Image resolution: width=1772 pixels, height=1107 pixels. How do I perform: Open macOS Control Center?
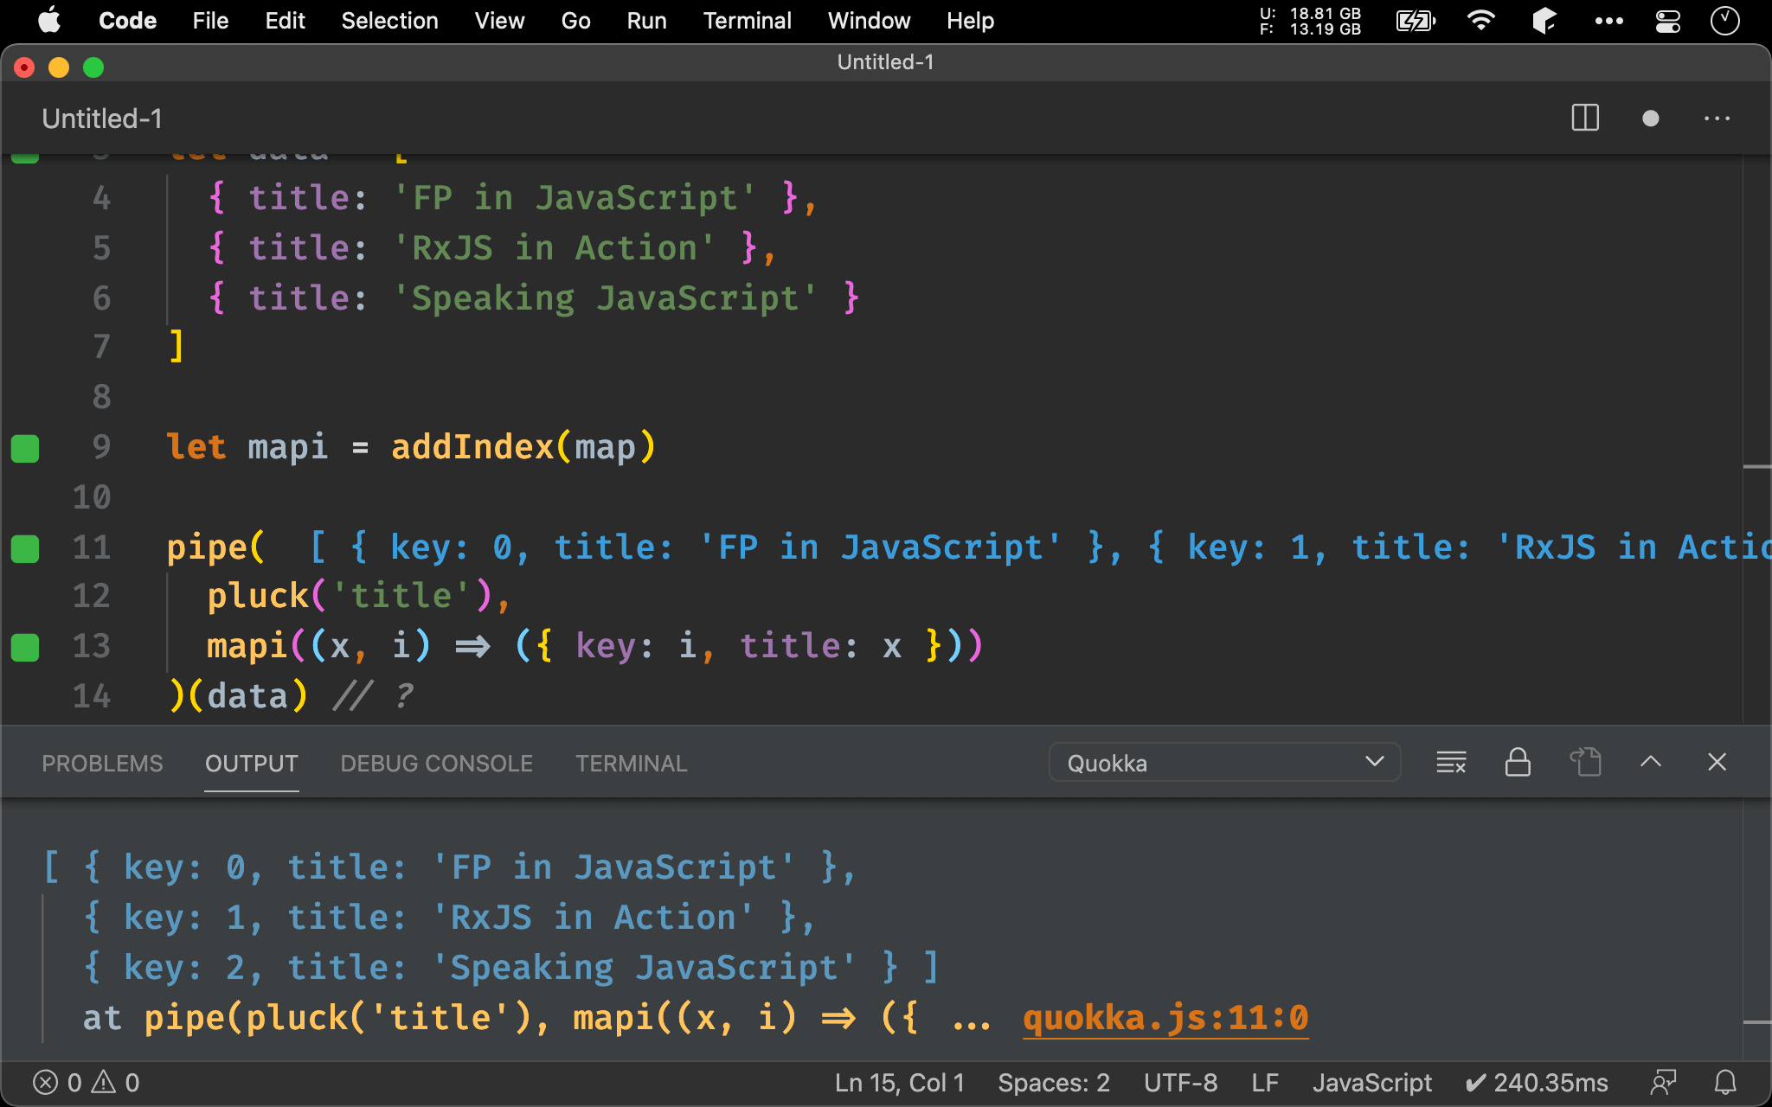1667,20
